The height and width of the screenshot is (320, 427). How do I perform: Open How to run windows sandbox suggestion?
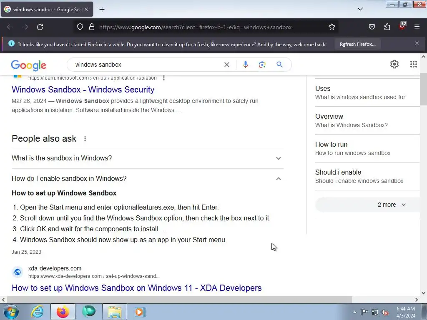click(x=367, y=148)
